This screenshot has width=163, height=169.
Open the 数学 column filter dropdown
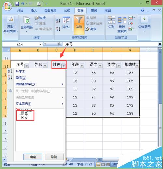(x=119, y=66)
